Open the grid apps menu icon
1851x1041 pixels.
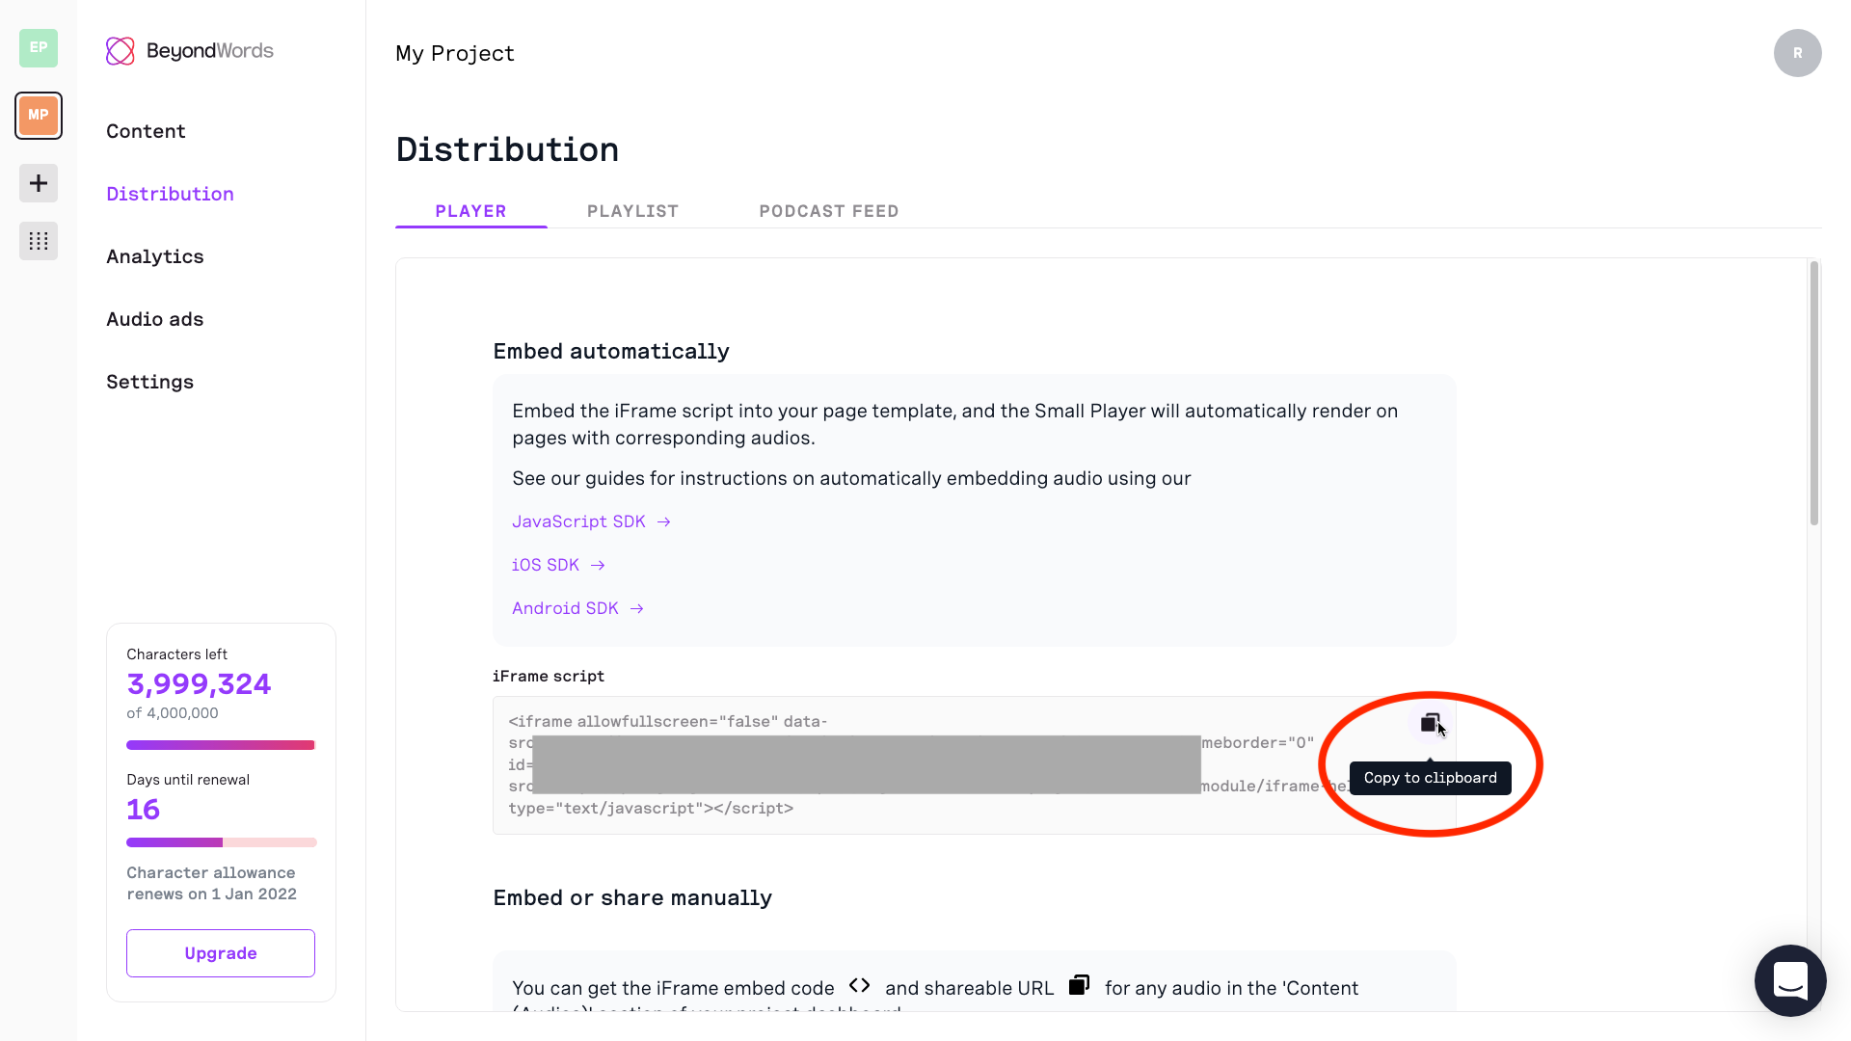pyautogui.click(x=39, y=241)
